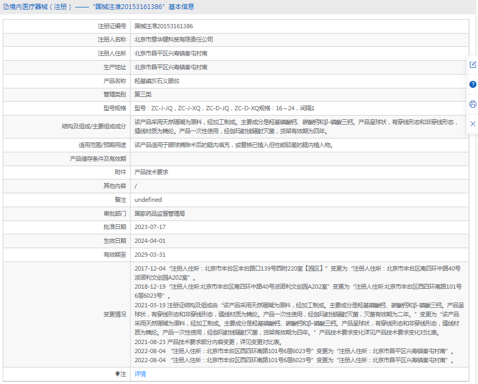The height and width of the screenshot is (384, 478).
Task: Click the approval date 2023-07-17
Action: (150, 227)
